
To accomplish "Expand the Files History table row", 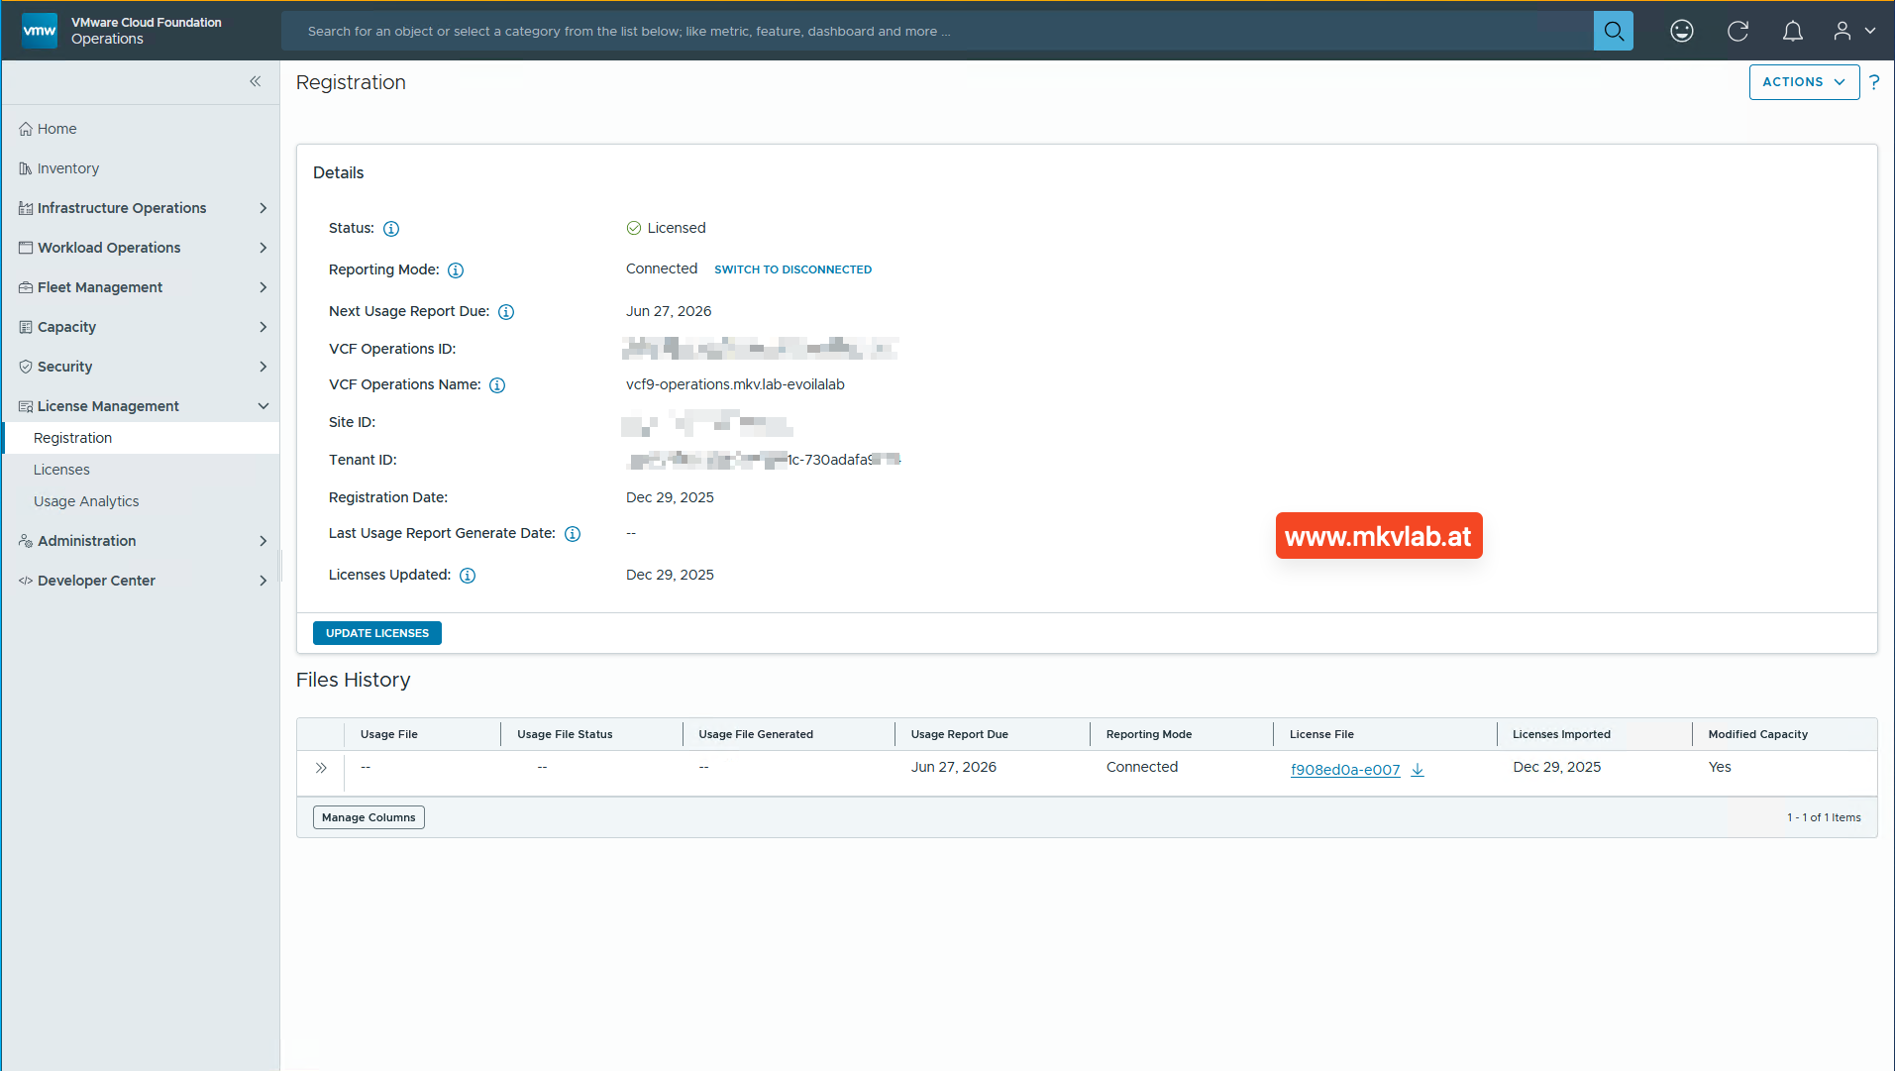I will click(x=321, y=768).
